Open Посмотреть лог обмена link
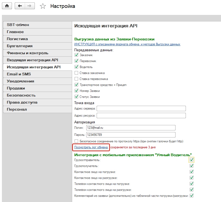221x202 pixels. [91, 147]
